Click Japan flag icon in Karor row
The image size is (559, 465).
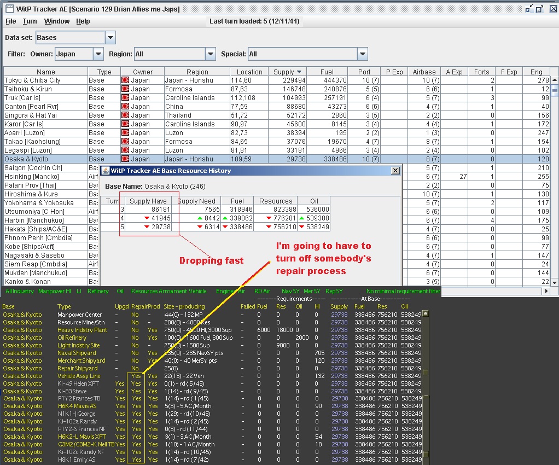point(125,124)
